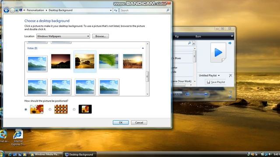Open the Internet Explorer Tr... desktop shortcut
The image size is (280, 157).
18,138
